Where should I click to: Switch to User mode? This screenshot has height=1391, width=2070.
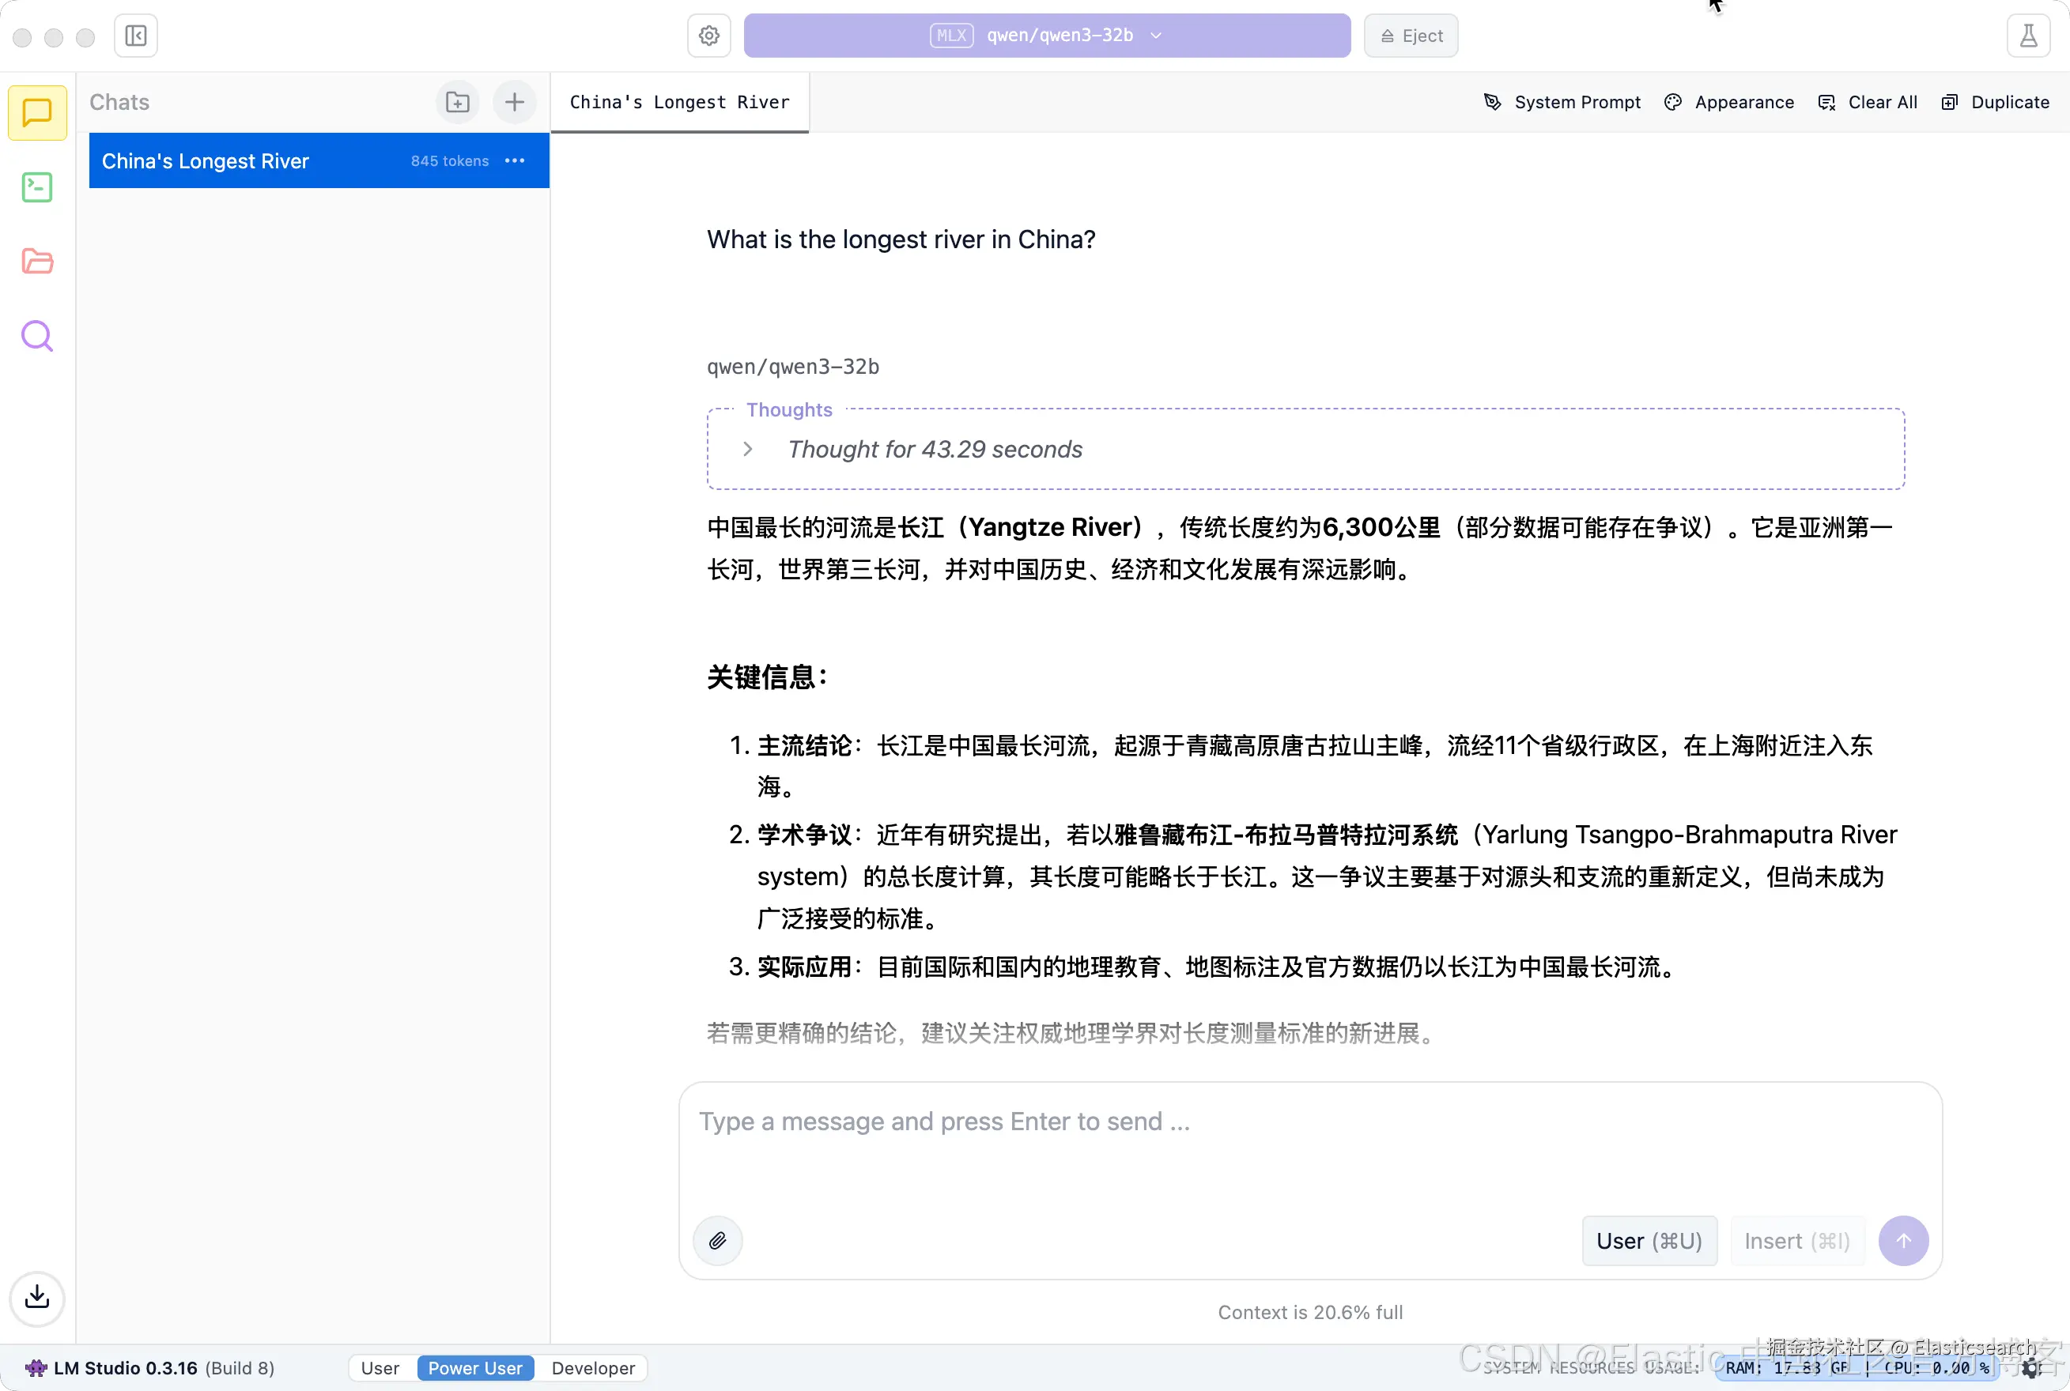click(x=380, y=1368)
